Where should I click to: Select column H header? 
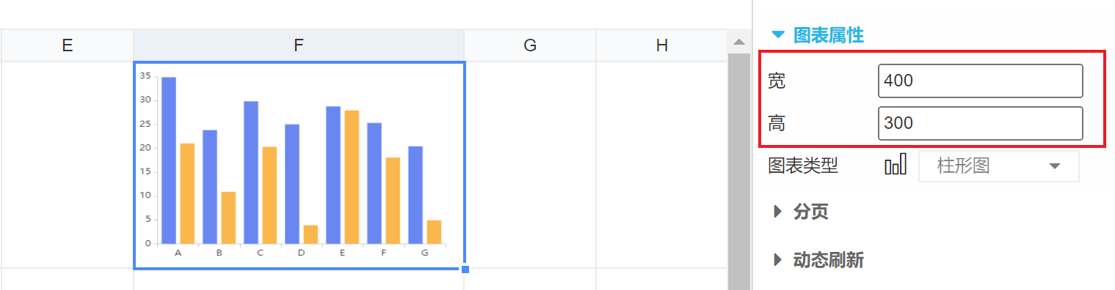tap(661, 45)
